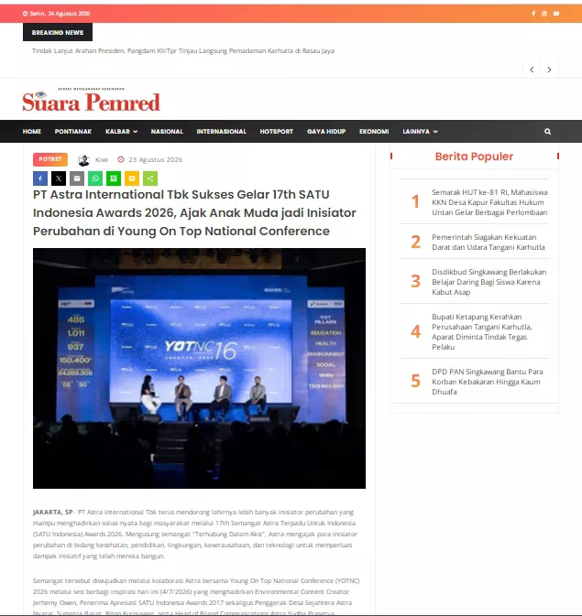Show next breaking news headline
This screenshot has height=616, width=582.
pyautogui.click(x=549, y=70)
